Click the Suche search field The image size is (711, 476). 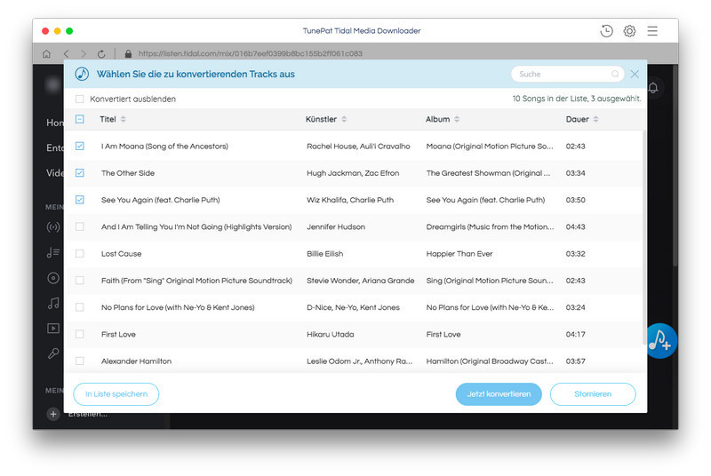(x=567, y=74)
